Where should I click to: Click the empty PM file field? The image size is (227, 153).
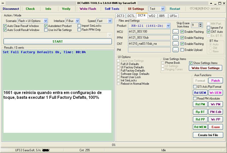pos(149,50)
